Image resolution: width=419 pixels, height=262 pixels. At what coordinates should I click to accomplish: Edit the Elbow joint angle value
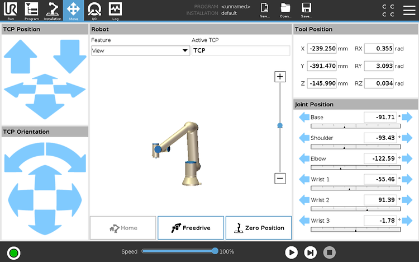[380, 158]
